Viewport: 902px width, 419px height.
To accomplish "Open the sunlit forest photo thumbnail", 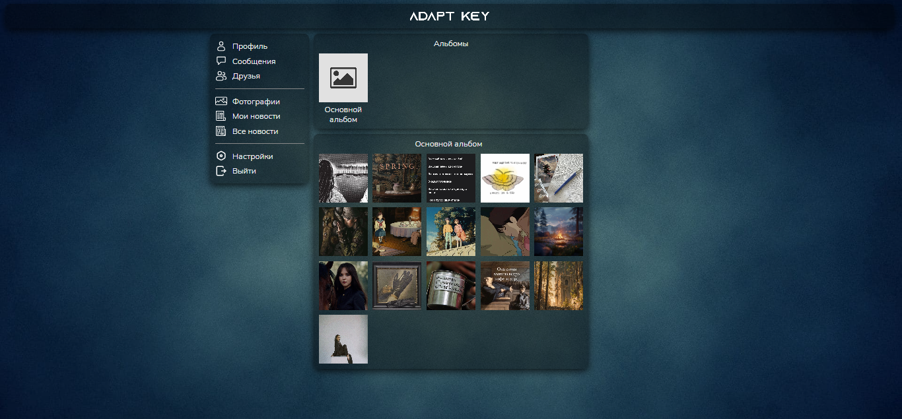I will pyautogui.click(x=559, y=286).
